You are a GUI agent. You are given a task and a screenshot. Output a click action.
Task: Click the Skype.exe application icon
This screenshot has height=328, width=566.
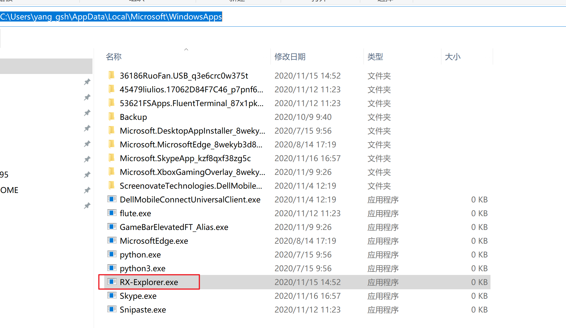tap(112, 296)
